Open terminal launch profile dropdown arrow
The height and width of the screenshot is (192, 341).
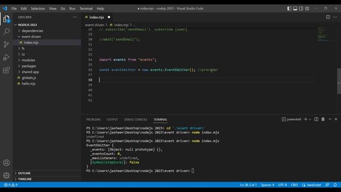click(x=310, y=119)
